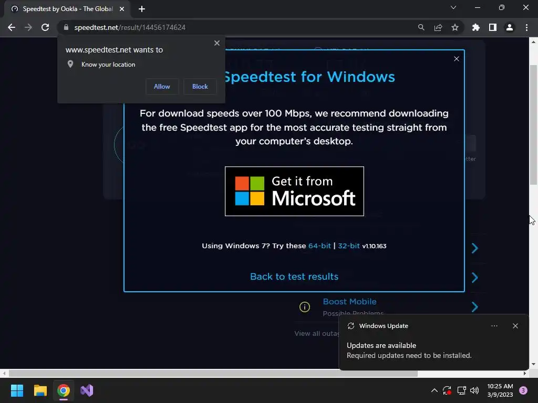Go back using the browser back arrow
Image resolution: width=538 pixels, height=403 pixels.
[x=12, y=27]
